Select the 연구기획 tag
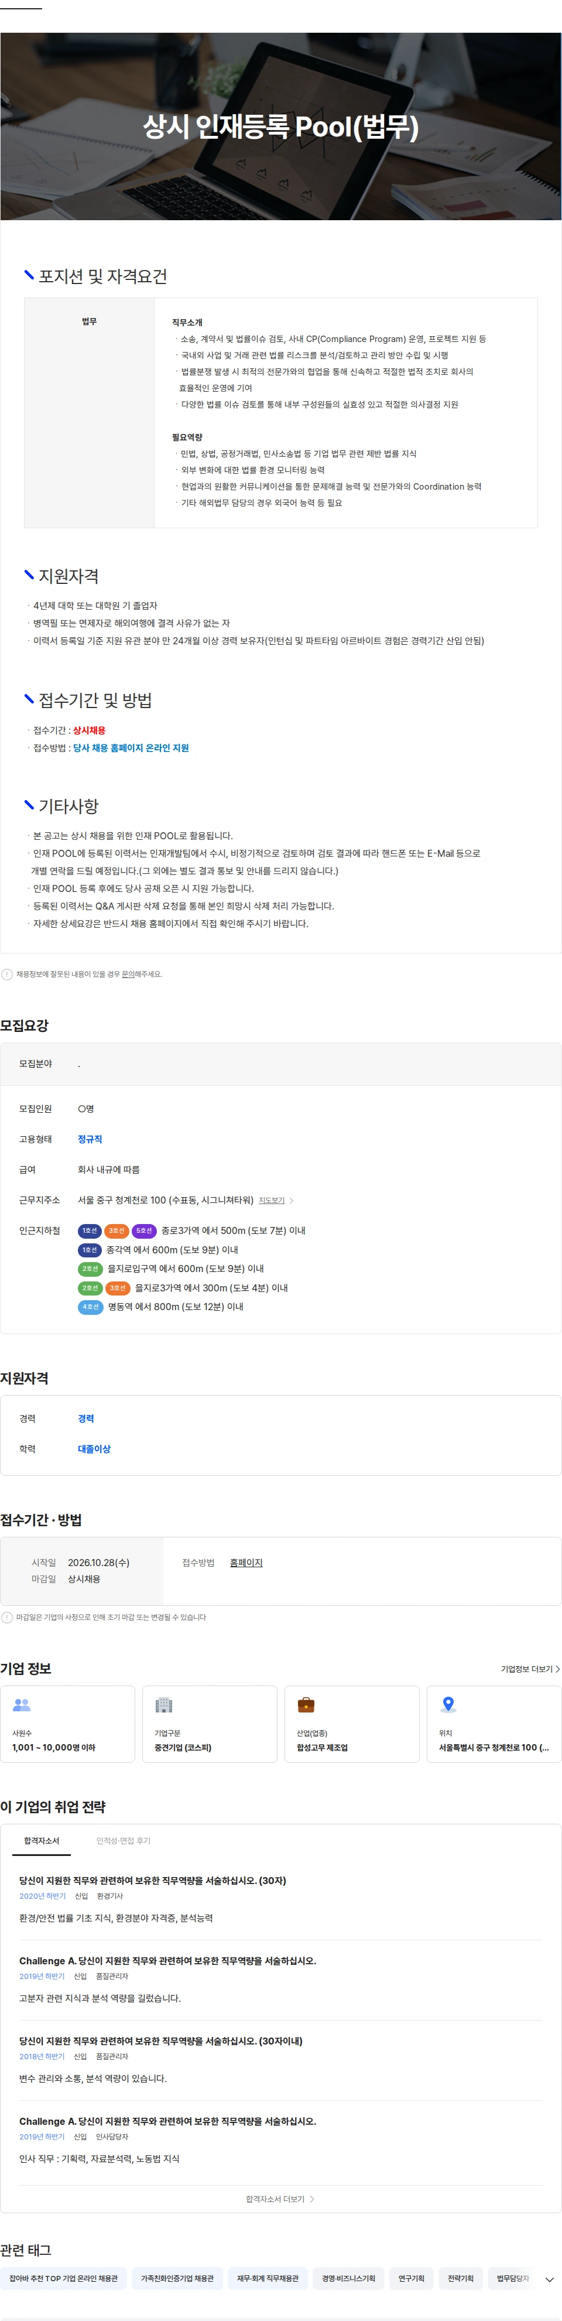The image size is (562, 2321). coord(412,2279)
